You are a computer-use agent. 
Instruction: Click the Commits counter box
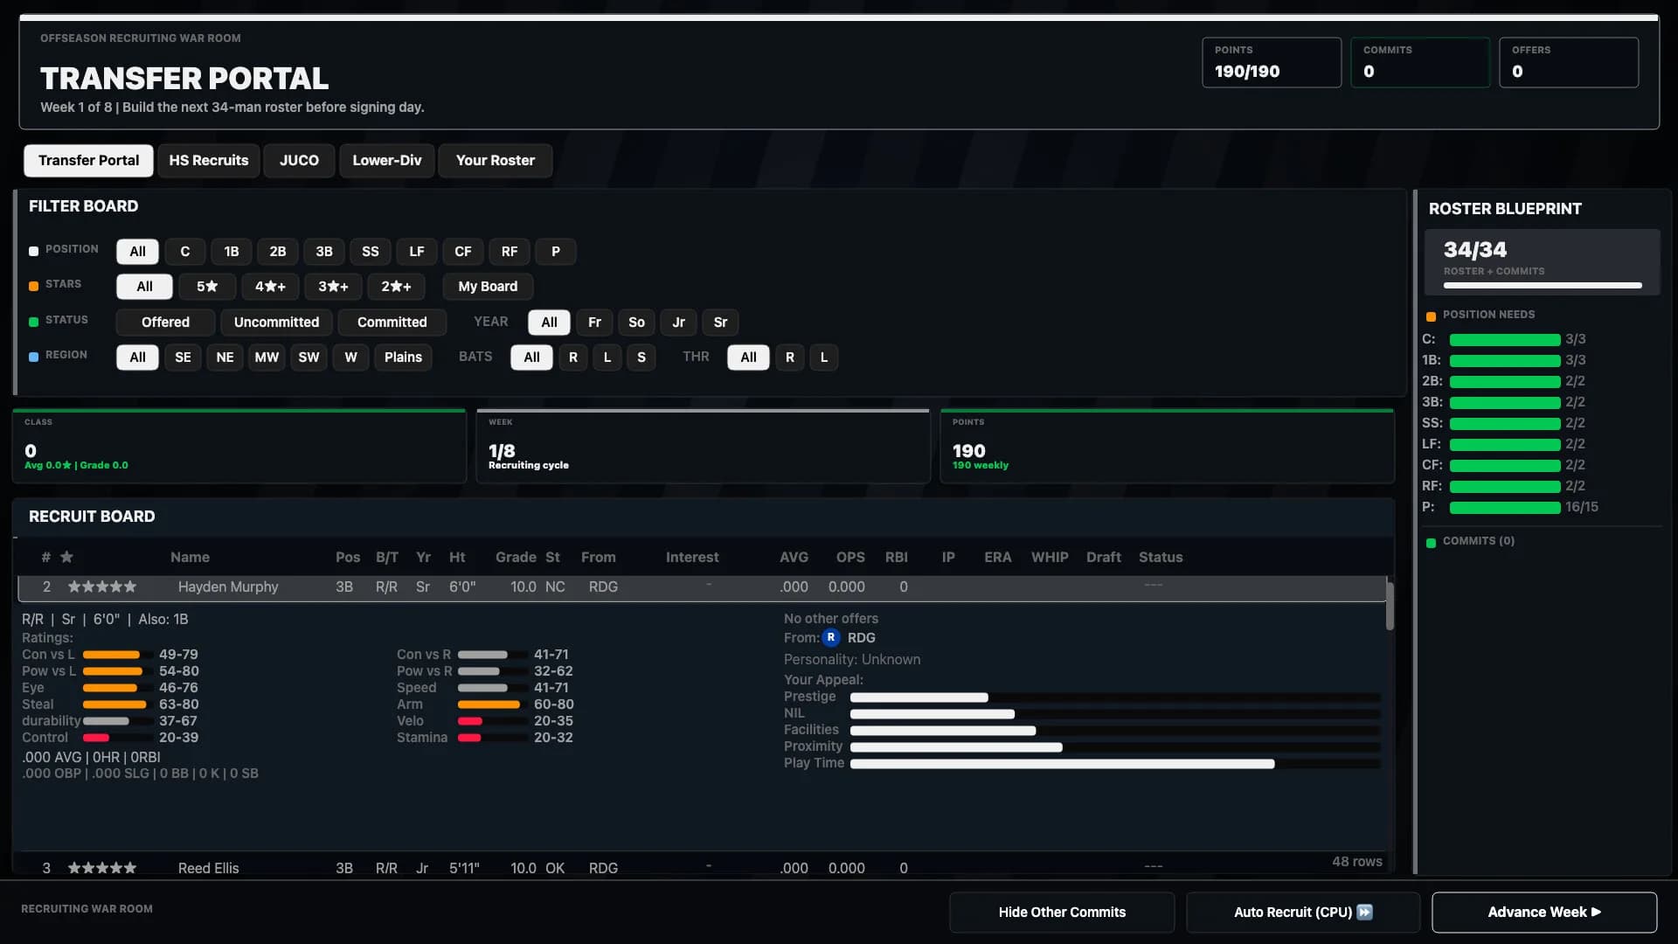point(1420,62)
